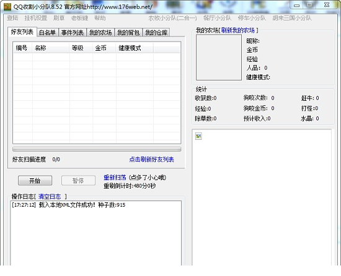Open 停车小分队 menu item
The image size is (341, 276).
click(252, 18)
